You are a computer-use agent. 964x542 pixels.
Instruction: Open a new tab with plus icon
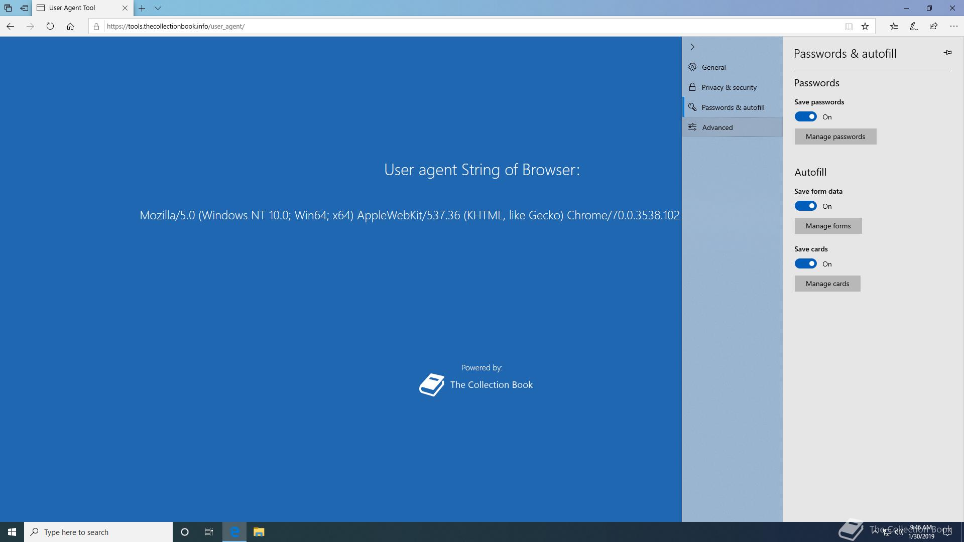(x=142, y=8)
